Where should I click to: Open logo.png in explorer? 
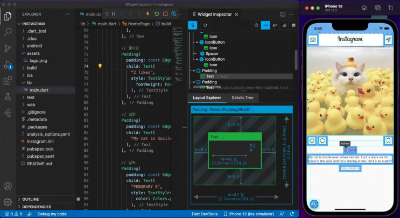pyautogui.click(x=38, y=61)
